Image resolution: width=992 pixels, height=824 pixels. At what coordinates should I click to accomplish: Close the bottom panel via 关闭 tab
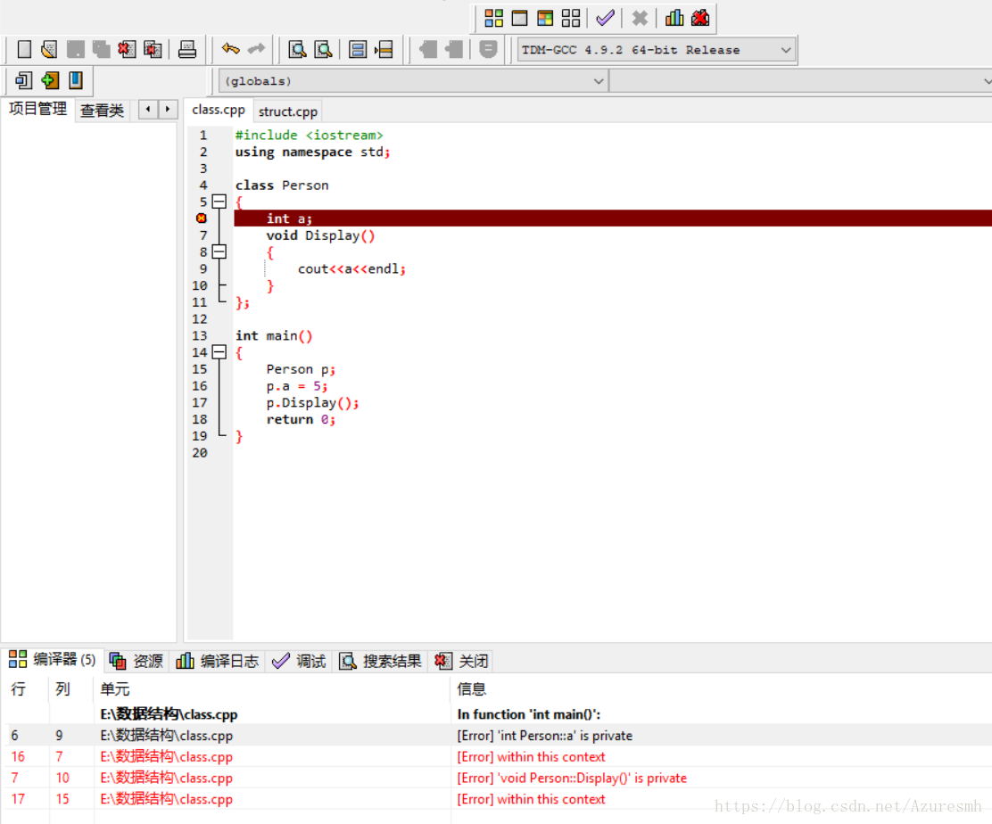coord(462,661)
